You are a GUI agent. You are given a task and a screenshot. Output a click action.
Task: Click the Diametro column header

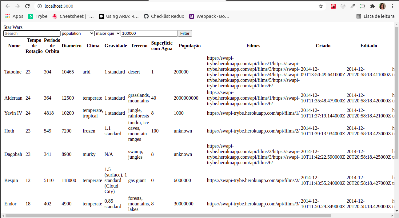(x=71, y=46)
